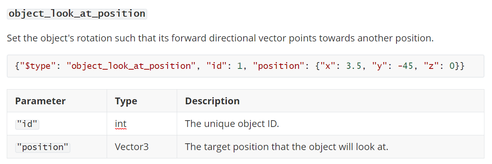
Task: Click 'The unique object ID.' description
Action: 232,124
